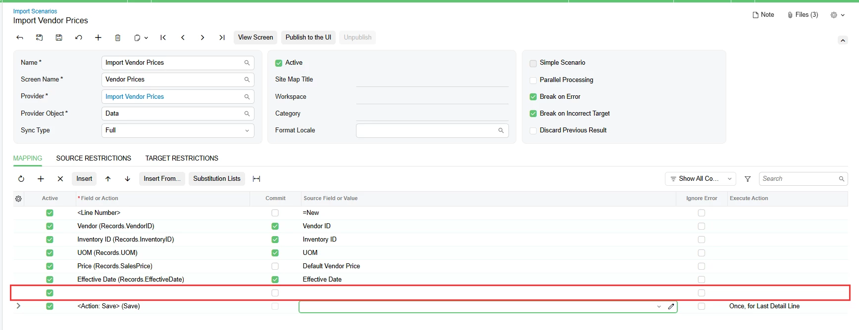Image resolution: width=859 pixels, height=330 pixels.
Task: Click the Workspace input field
Action: tap(432, 97)
